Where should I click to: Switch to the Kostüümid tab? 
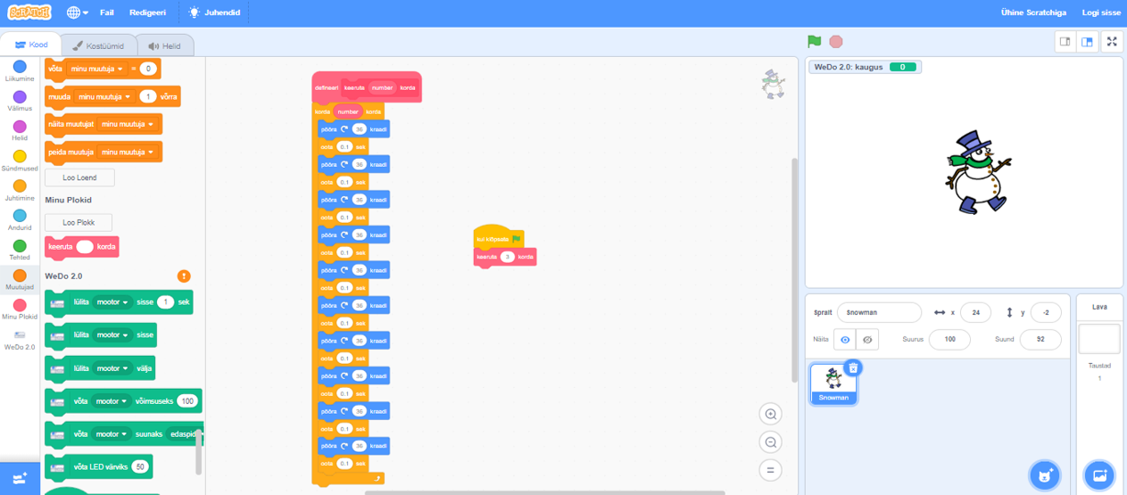coord(98,45)
